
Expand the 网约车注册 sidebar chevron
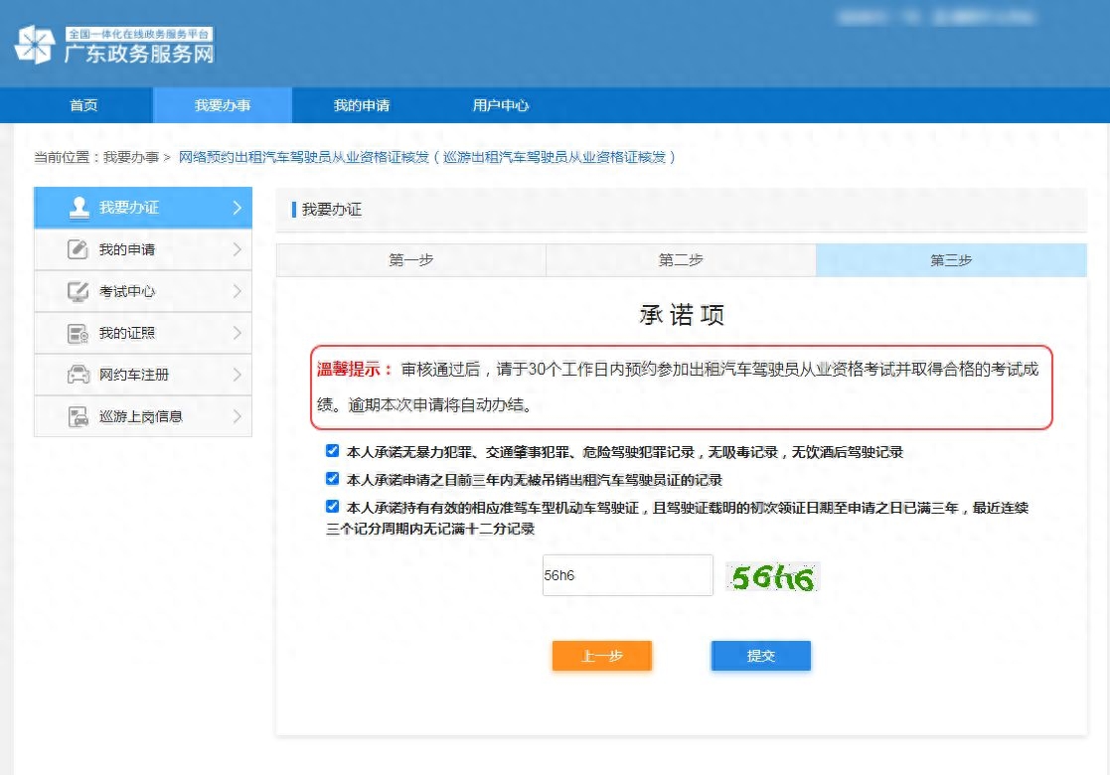coord(238,375)
